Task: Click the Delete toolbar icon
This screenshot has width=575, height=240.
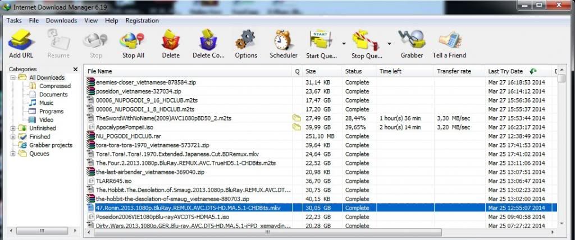Action: pyautogui.click(x=171, y=40)
